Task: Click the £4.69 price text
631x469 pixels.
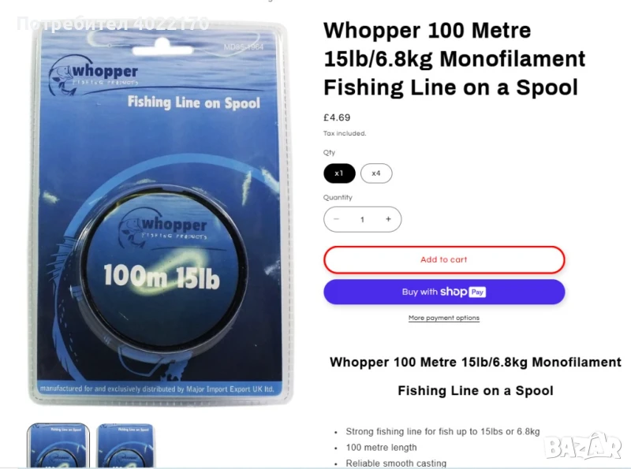Action: (x=337, y=117)
